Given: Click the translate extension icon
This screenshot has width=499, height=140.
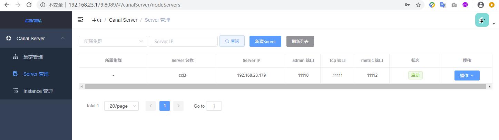Looking at the screenshot, I should (443, 5).
